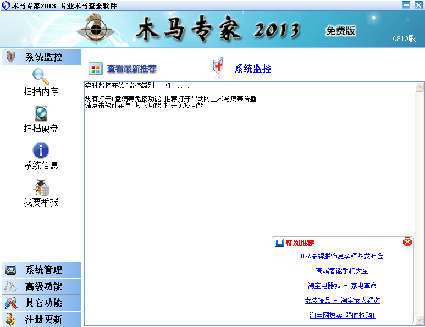This screenshot has height=327, width=425.
Task: Open 系统信息 info icon
Action: tap(41, 150)
